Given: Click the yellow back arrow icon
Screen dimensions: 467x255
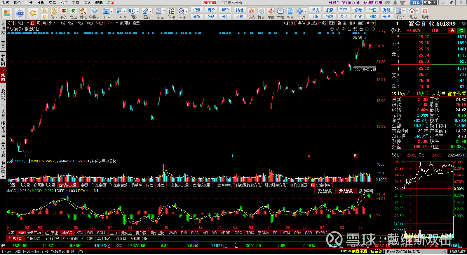Looking at the screenshot, I should pos(33,13).
